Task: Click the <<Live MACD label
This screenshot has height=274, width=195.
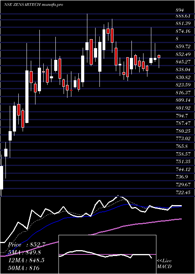Action: pos(164,264)
